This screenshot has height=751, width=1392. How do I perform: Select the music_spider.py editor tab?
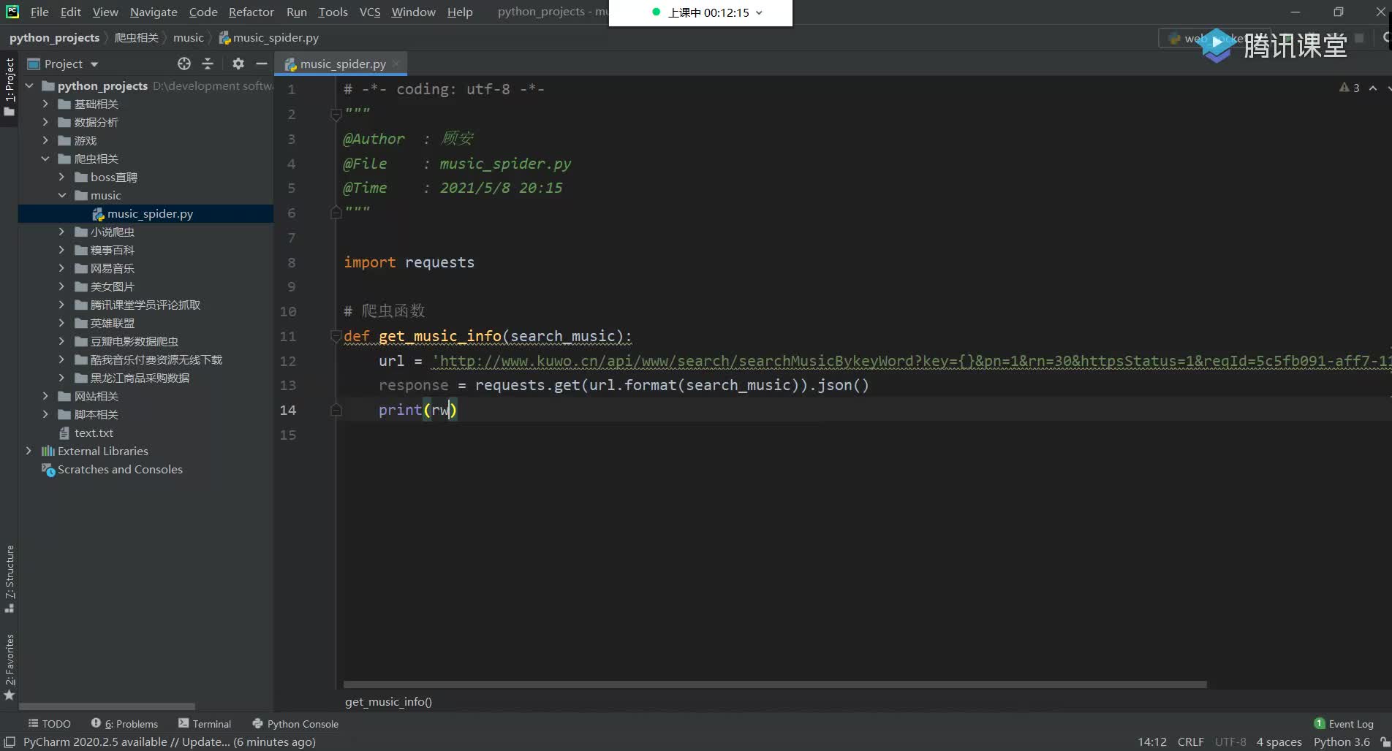point(341,64)
